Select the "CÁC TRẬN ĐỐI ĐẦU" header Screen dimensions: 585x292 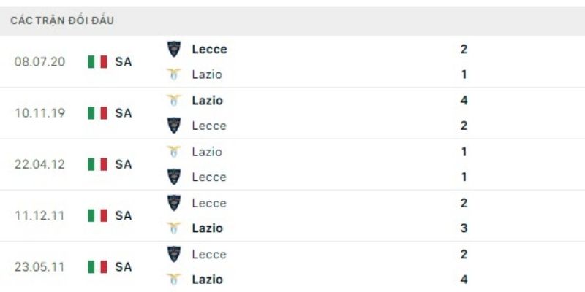[x=62, y=21]
